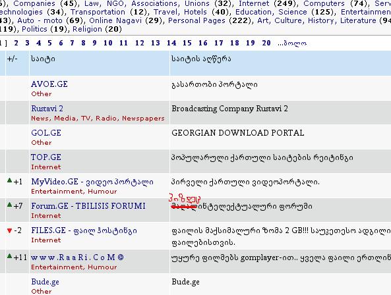The height and width of the screenshot is (295, 391).
Task: Select the GEORGIAN DOWNLOAD PORTAL description text
Action: click(x=238, y=133)
